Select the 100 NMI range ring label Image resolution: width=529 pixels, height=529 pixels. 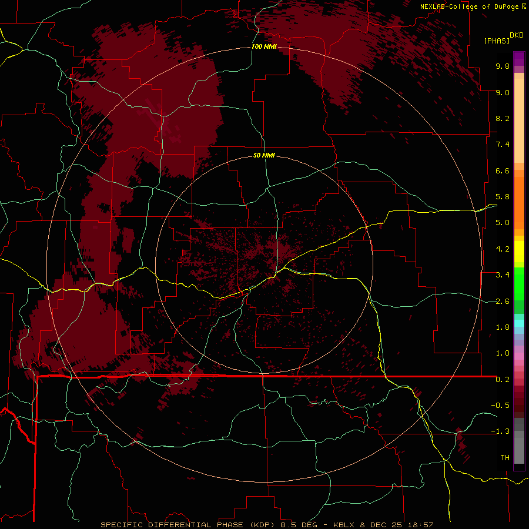[x=264, y=46]
